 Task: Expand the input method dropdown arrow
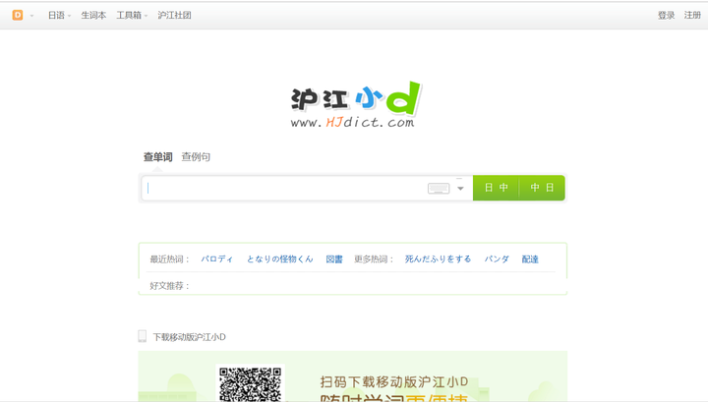(x=460, y=188)
